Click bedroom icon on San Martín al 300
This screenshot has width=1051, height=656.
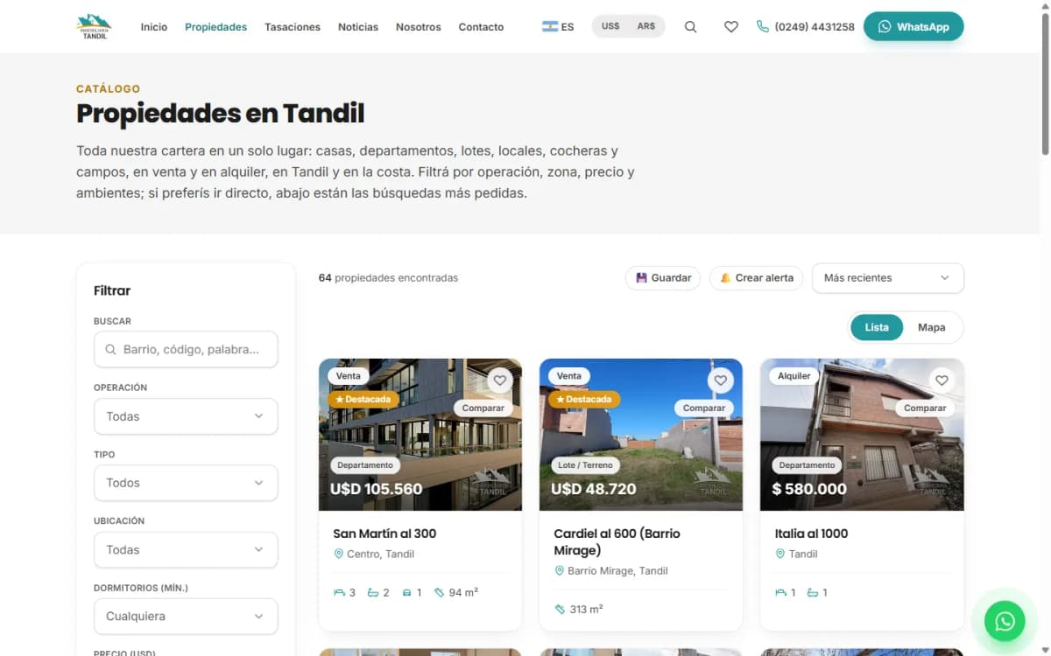tap(340, 593)
